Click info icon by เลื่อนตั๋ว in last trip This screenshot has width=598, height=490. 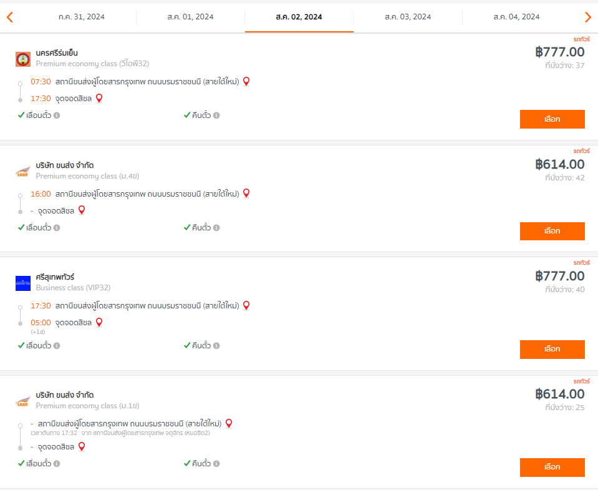click(x=57, y=464)
